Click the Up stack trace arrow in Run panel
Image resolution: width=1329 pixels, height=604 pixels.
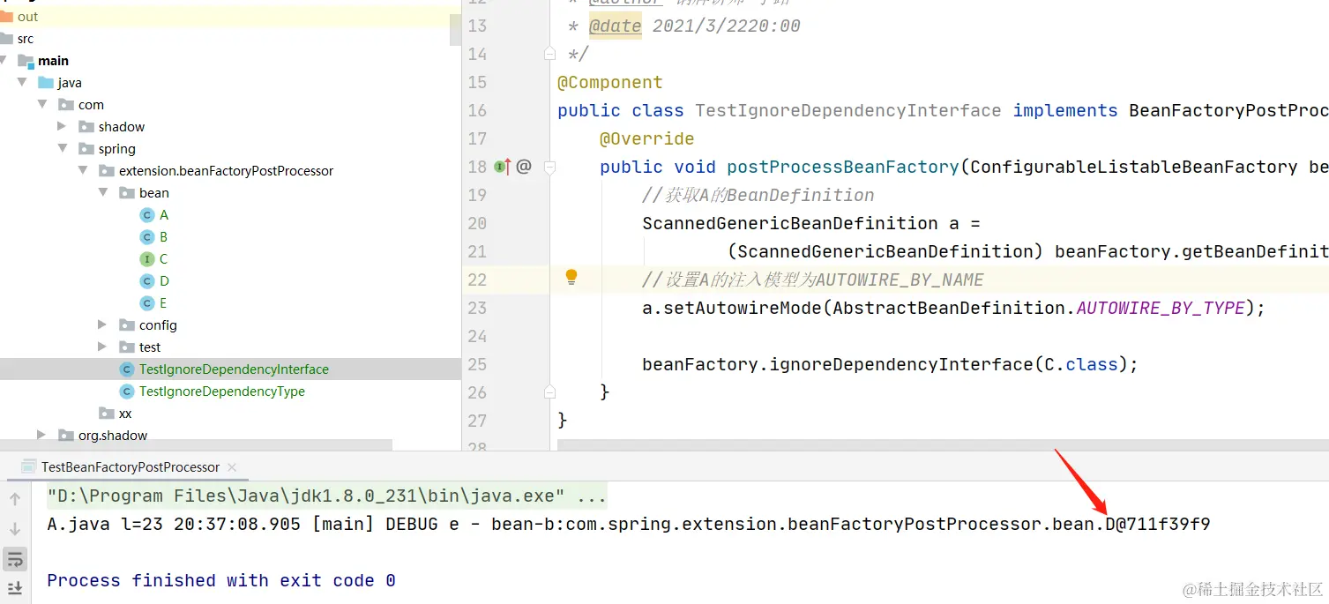(15, 499)
